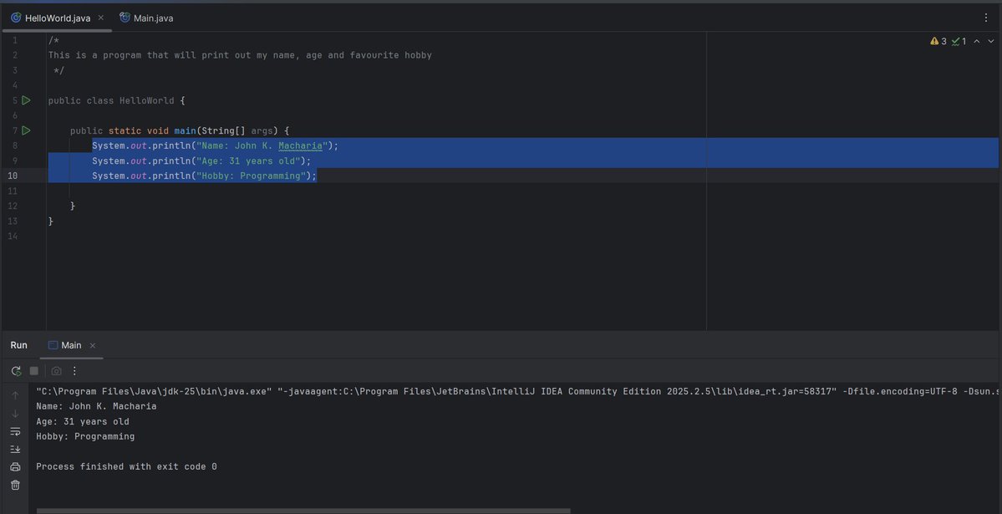The height and width of the screenshot is (514, 1002).
Task: Print the console output
Action: tap(15, 466)
